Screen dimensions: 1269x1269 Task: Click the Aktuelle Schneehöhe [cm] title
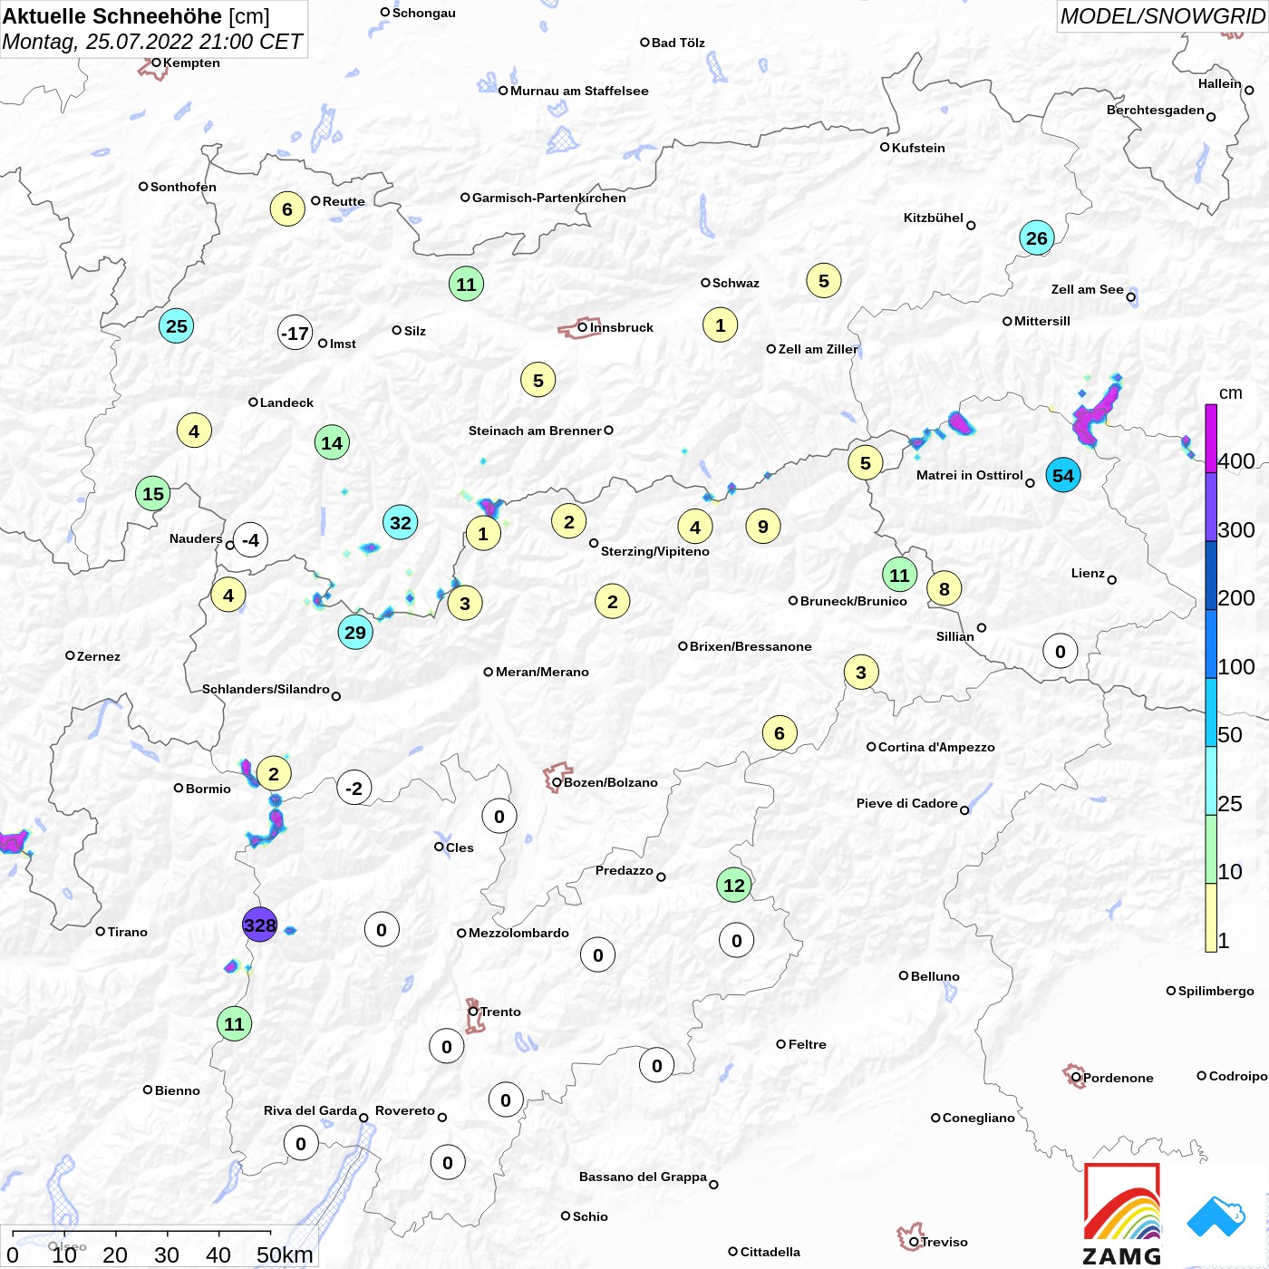(136, 16)
